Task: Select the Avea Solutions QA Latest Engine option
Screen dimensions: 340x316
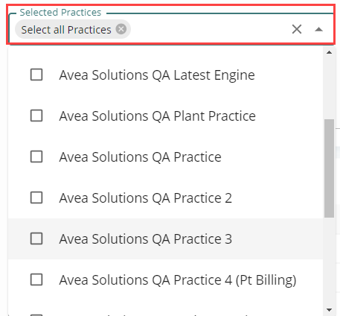Action: click(157, 75)
